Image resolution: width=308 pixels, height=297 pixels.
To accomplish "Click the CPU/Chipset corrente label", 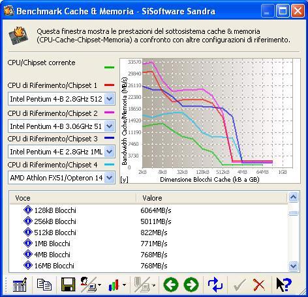I will pos(41,63).
